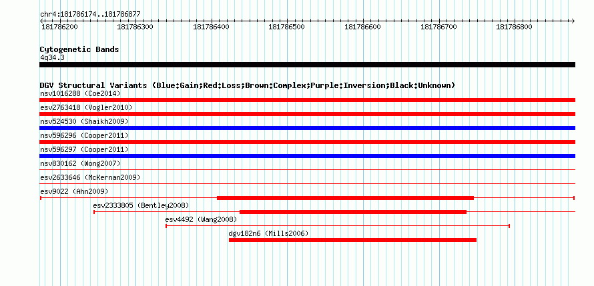594x286 pixels.
Task: Click variant label esv9022 (Ahn2009)
Action: tap(74, 191)
